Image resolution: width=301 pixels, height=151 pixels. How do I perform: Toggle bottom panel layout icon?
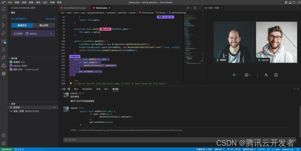pyautogui.click(x=290, y=2)
